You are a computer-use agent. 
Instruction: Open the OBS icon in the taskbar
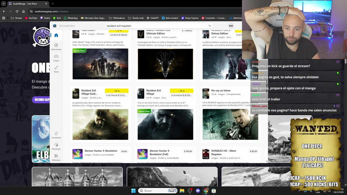190,191
